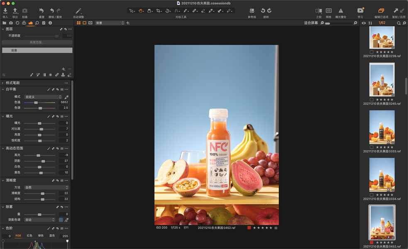The width and height of the screenshot is (408, 249).
Task: Collapse the High Dynamic Range (高动态范围) panel
Action: click(x=3, y=148)
